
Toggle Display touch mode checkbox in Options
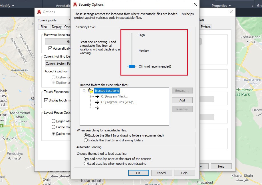click(x=46, y=100)
